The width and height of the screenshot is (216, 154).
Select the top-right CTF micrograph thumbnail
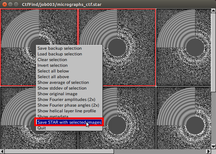click(x=184, y=47)
